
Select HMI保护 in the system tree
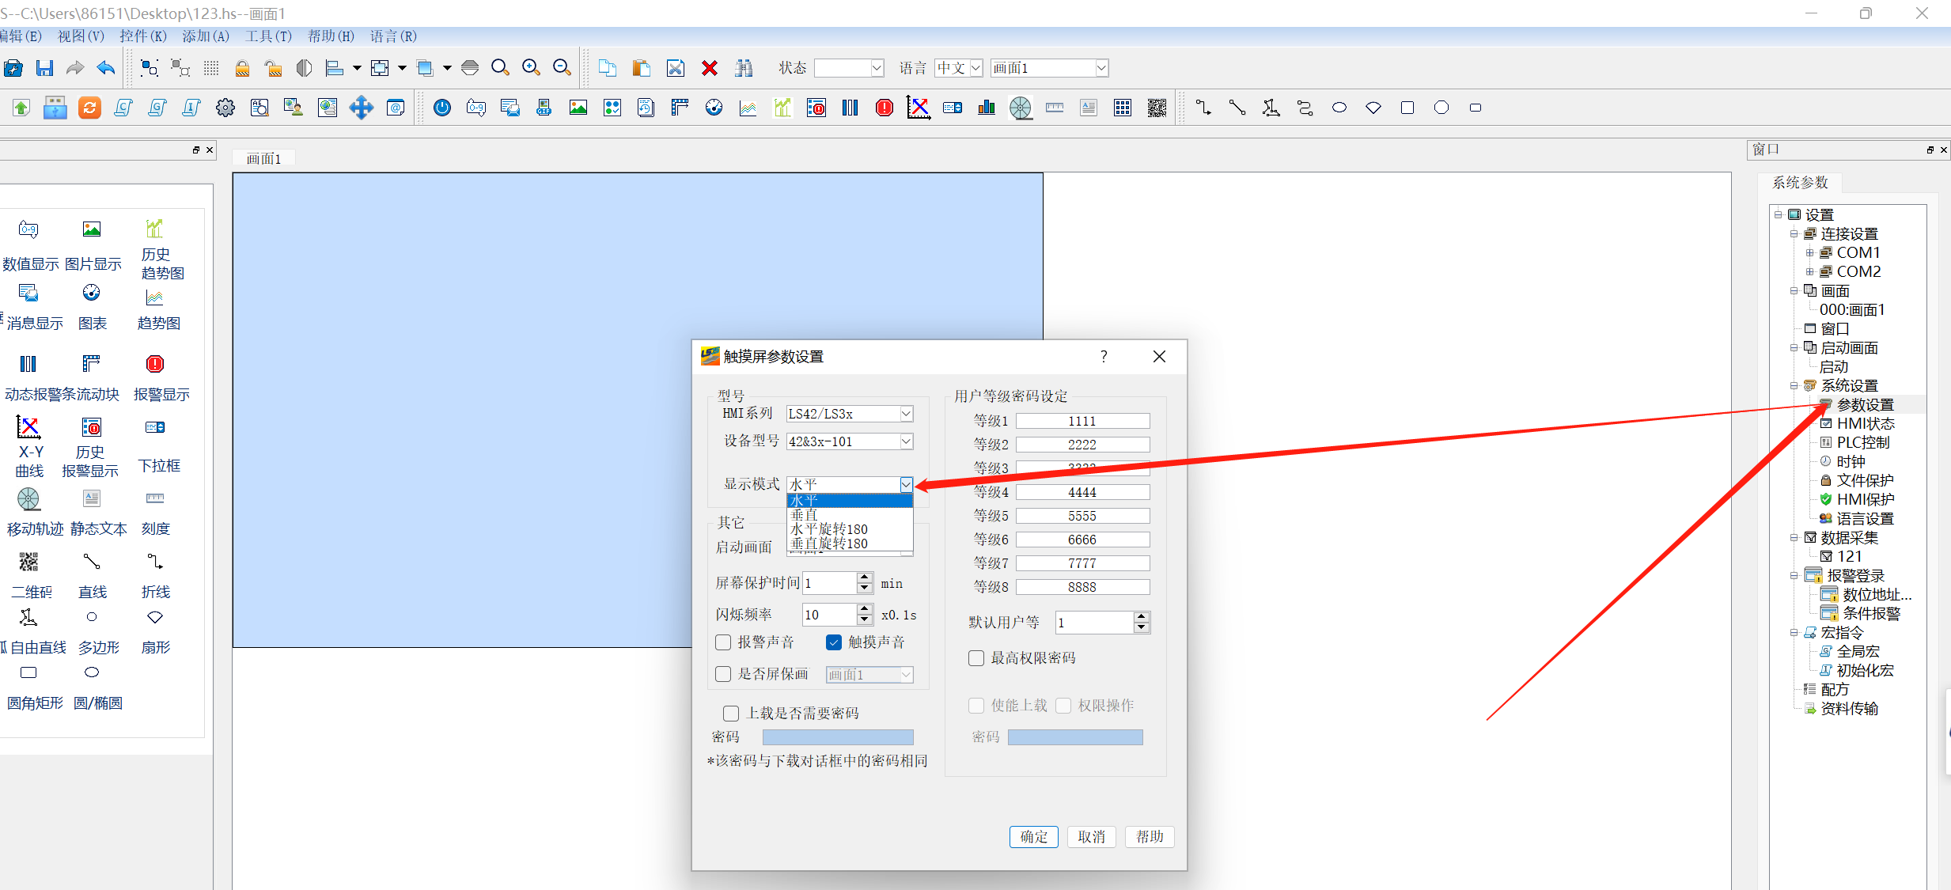click(1865, 500)
